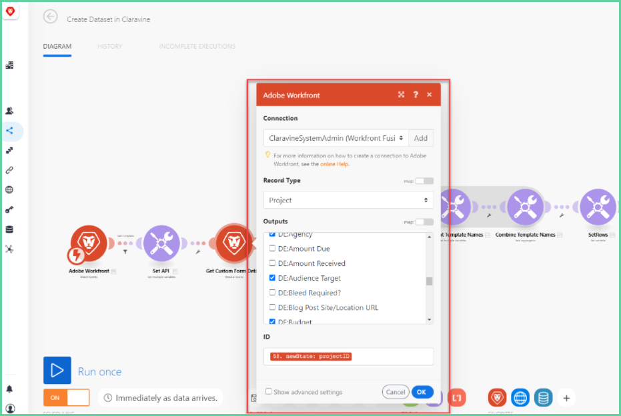
Task: Click the blue globe favorites icon
Action: [520, 398]
